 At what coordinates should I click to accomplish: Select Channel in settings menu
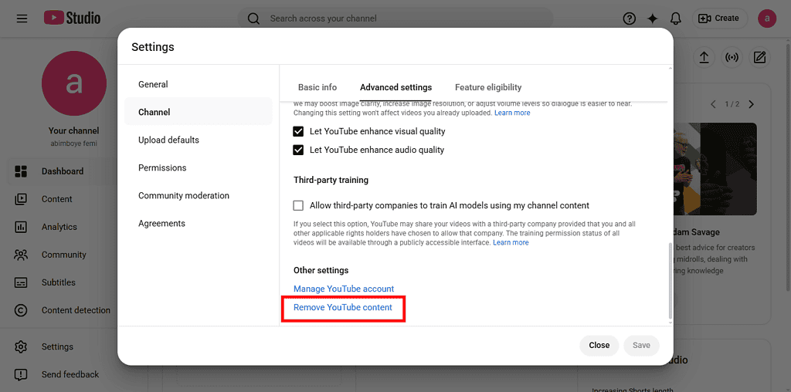pos(199,112)
